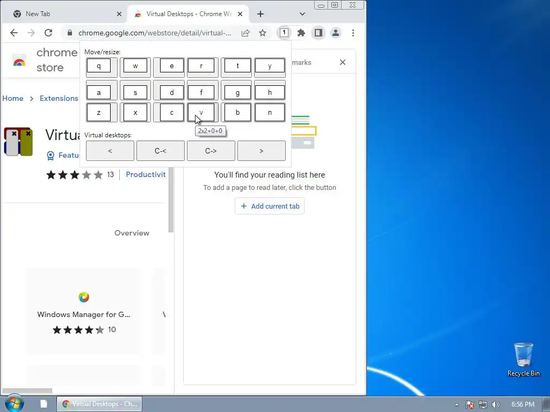Screen dimensions: 550x412
Task: Select the 'f' window layout button
Action: click(202, 90)
